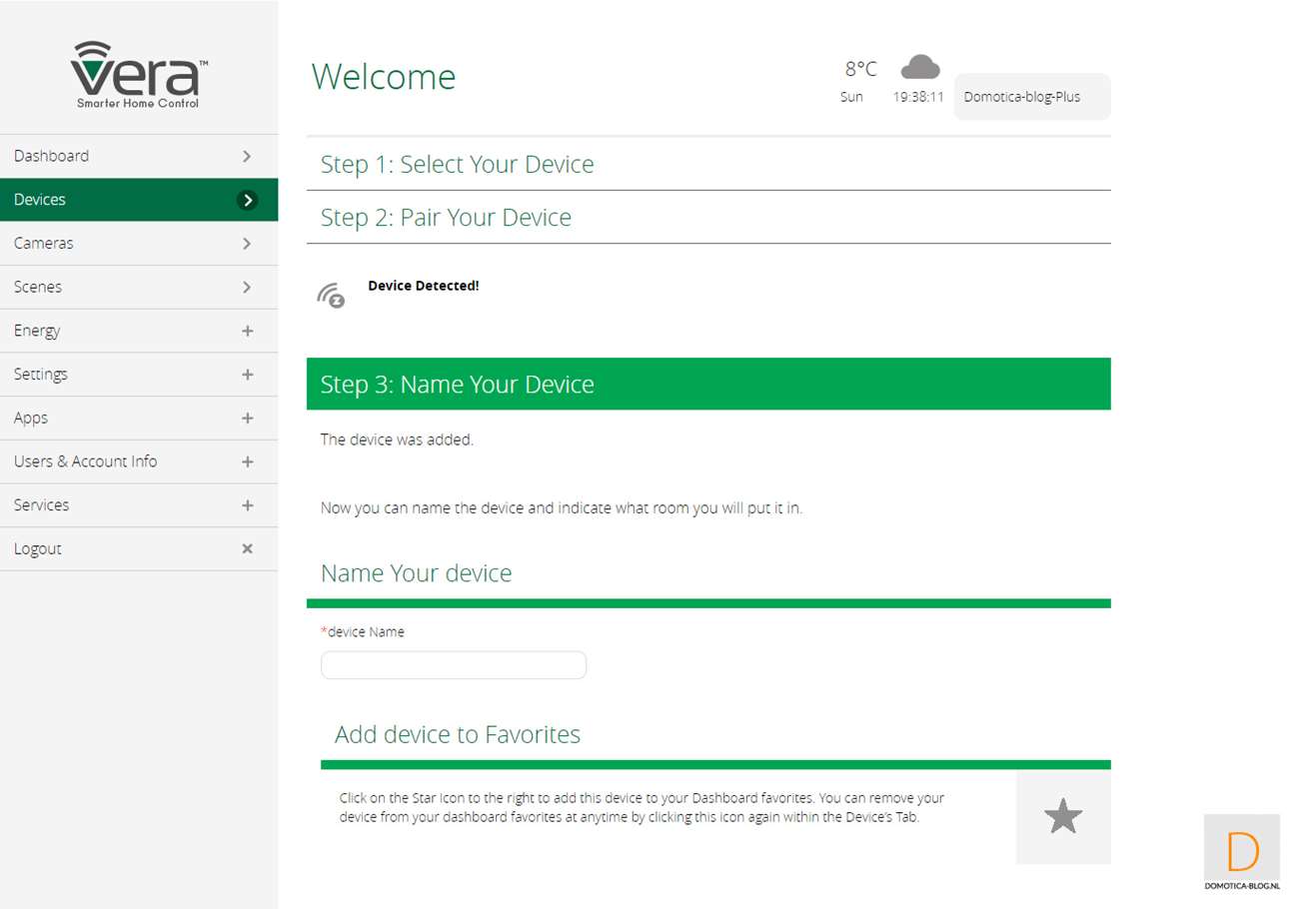Expand the Energy menu with plus icon
The image size is (1299, 909).
click(247, 331)
